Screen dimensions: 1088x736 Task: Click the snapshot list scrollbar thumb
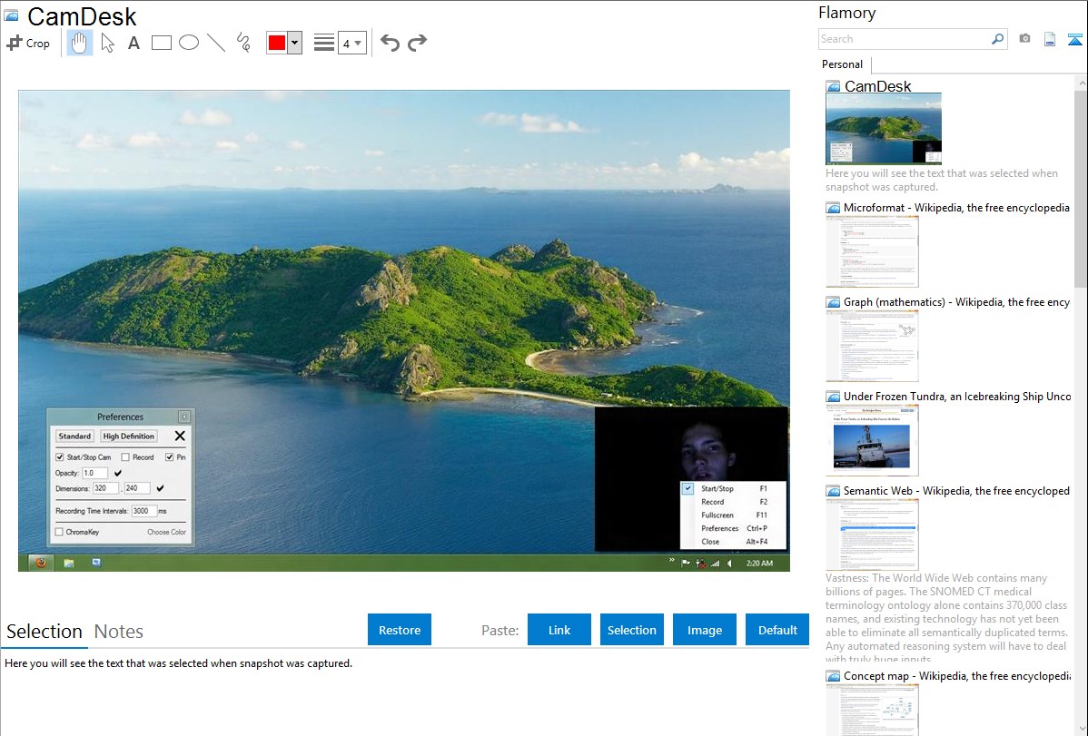tap(1081, 189)
